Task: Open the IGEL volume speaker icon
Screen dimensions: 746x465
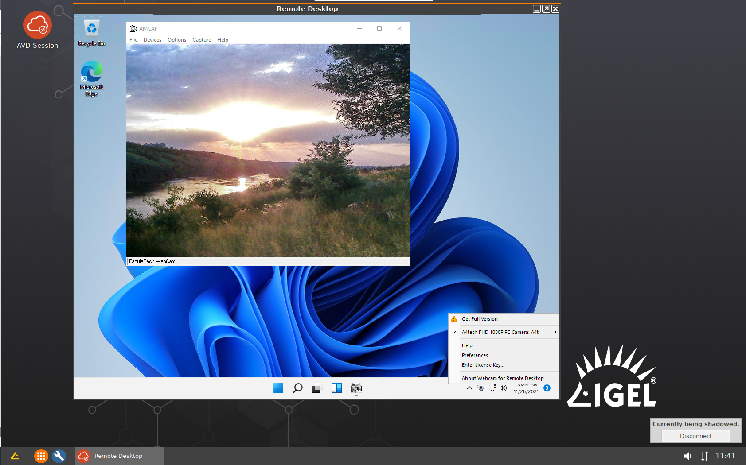Action: click(x=688, y=456)
